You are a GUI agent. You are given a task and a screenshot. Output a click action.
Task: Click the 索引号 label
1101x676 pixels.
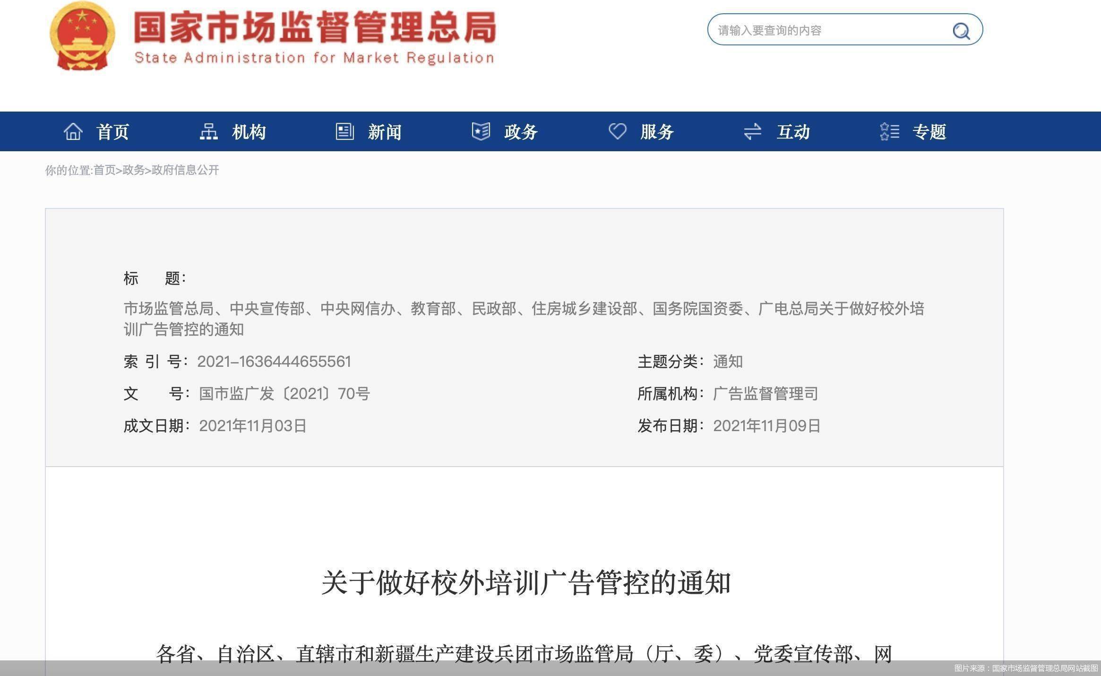click(156, 362)
